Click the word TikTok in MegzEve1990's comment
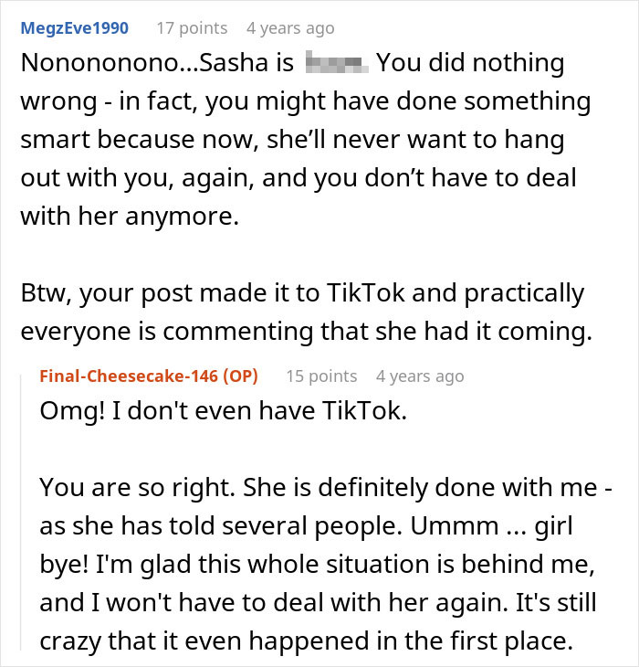Viewport: 639px width, 667px height. tap(366, 292)
